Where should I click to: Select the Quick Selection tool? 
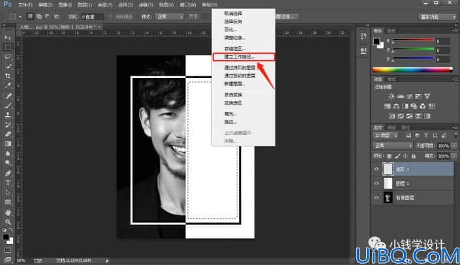[8, 66]
